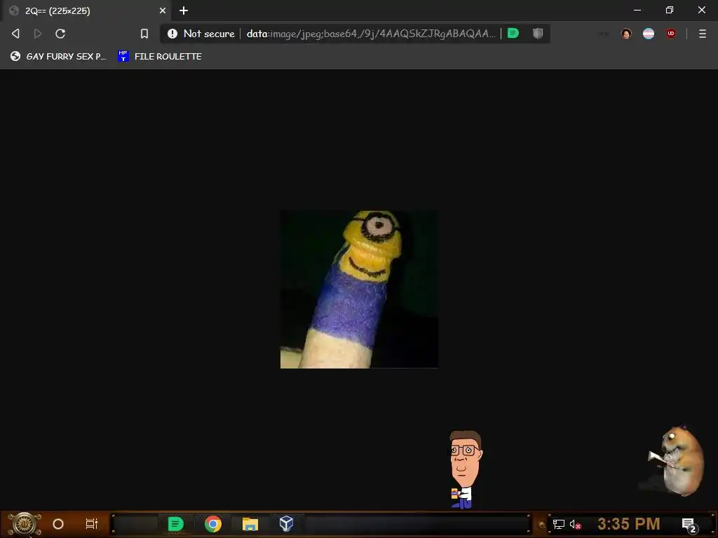718x538 pixels.
Task: Go back using the browser back arrow
Action: click(x=15, y=34)
